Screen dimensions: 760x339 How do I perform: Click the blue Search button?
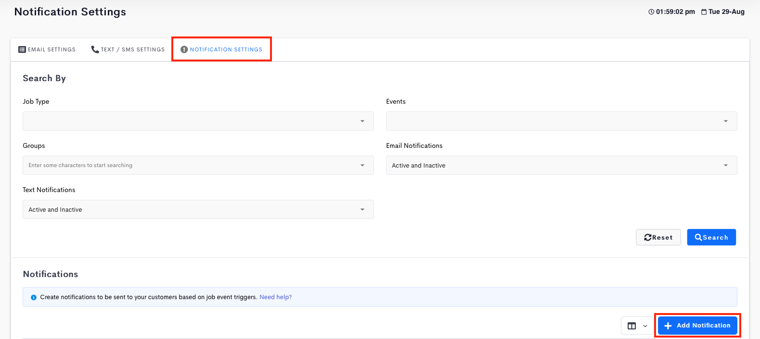[711, 237]
